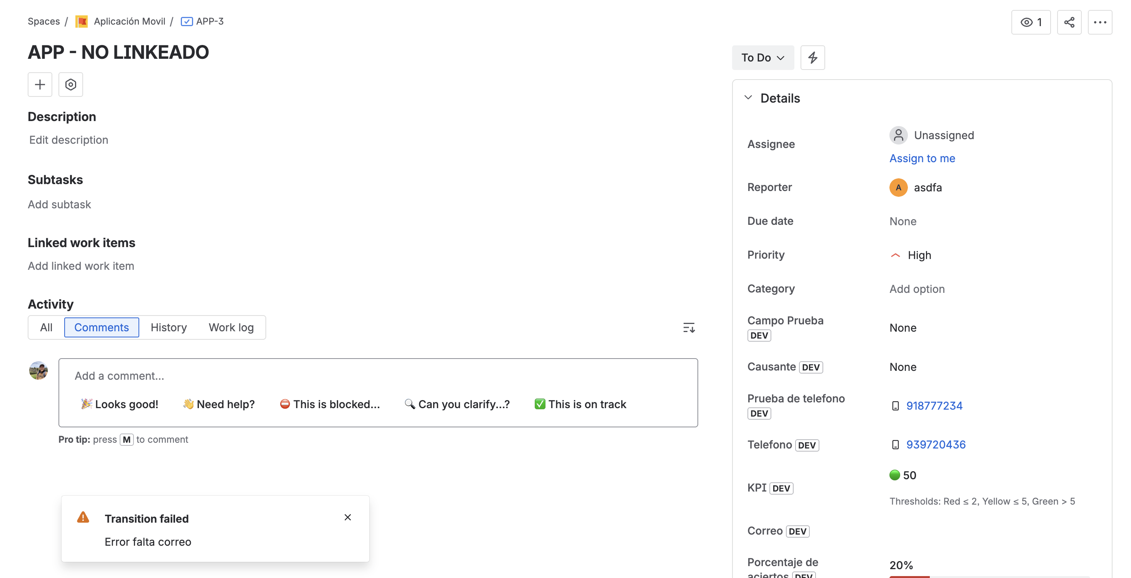Open the Category Add option field
This screenshot has height=578, width=1131.
917,289
